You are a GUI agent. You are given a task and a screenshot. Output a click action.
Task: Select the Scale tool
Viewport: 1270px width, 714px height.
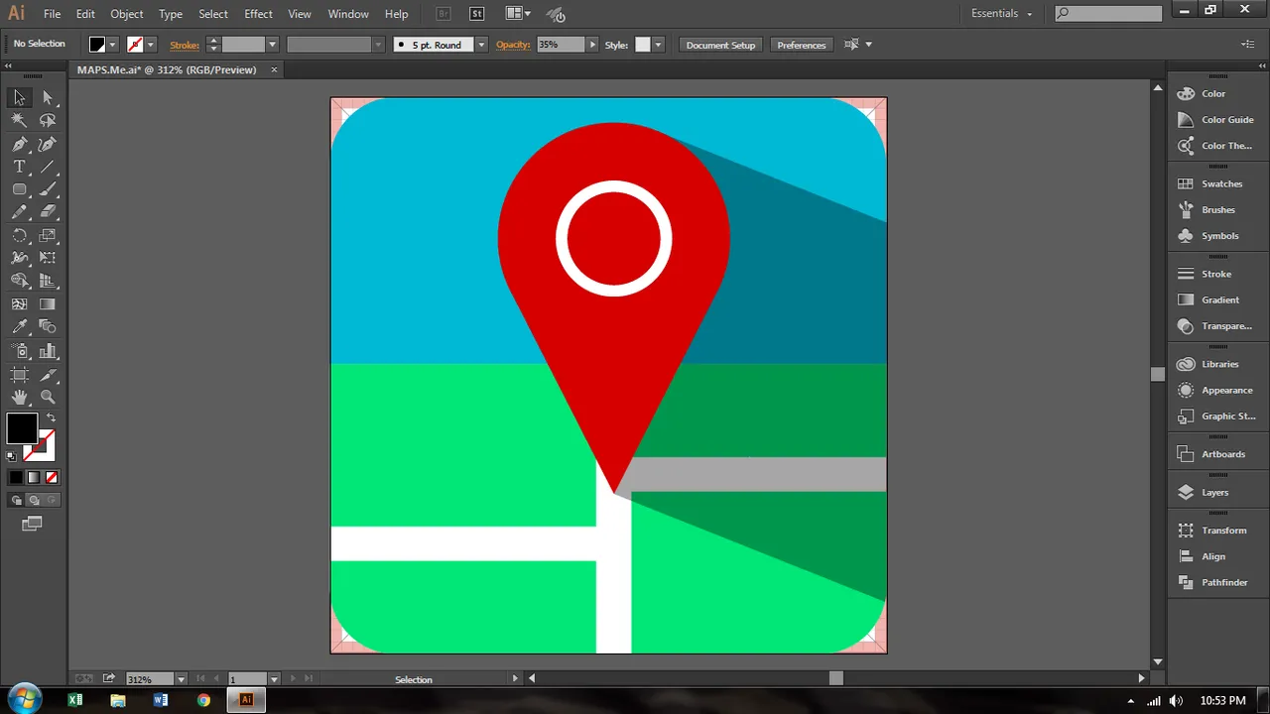coord(48,236)
